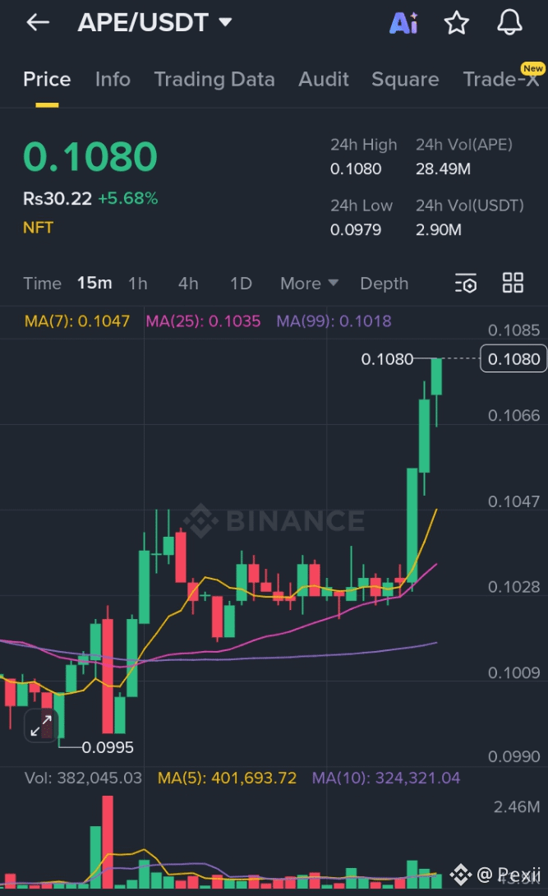Tap the 2.46M volume axis label
The height and width of the screenshot is (896, 548).
(517, 807)
